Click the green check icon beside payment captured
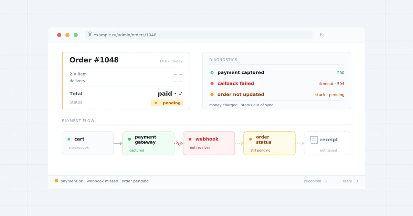This screenshot has width=413, height=216. pos(212,73)
